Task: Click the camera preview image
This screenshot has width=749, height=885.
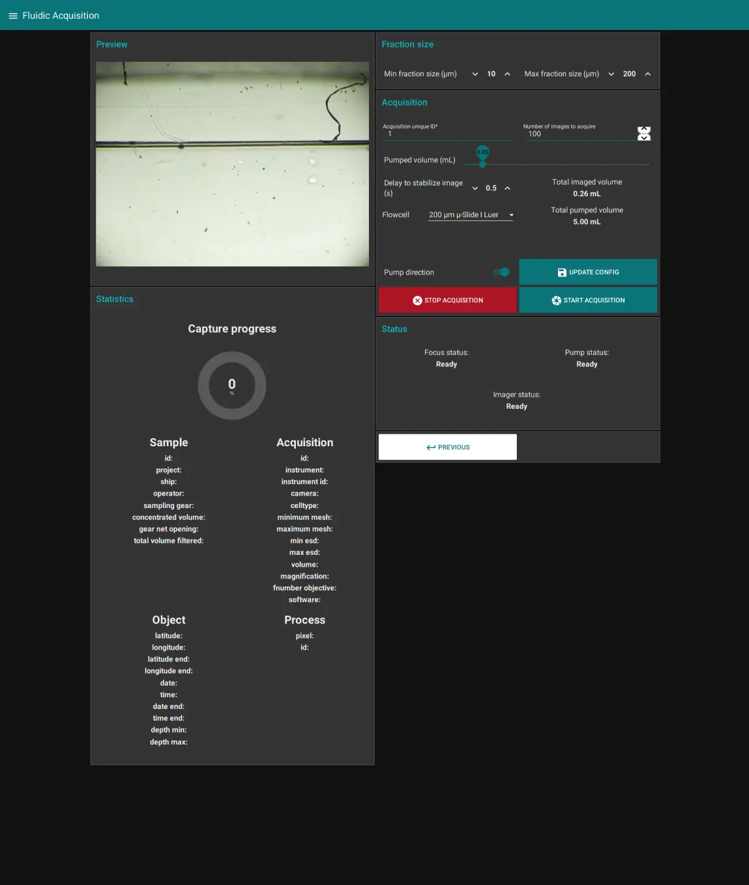Action: click(232, 164)
